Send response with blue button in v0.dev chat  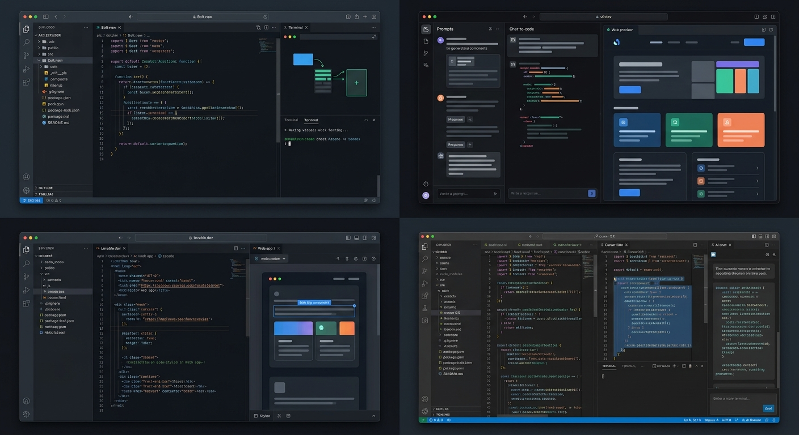pos(592,193)
